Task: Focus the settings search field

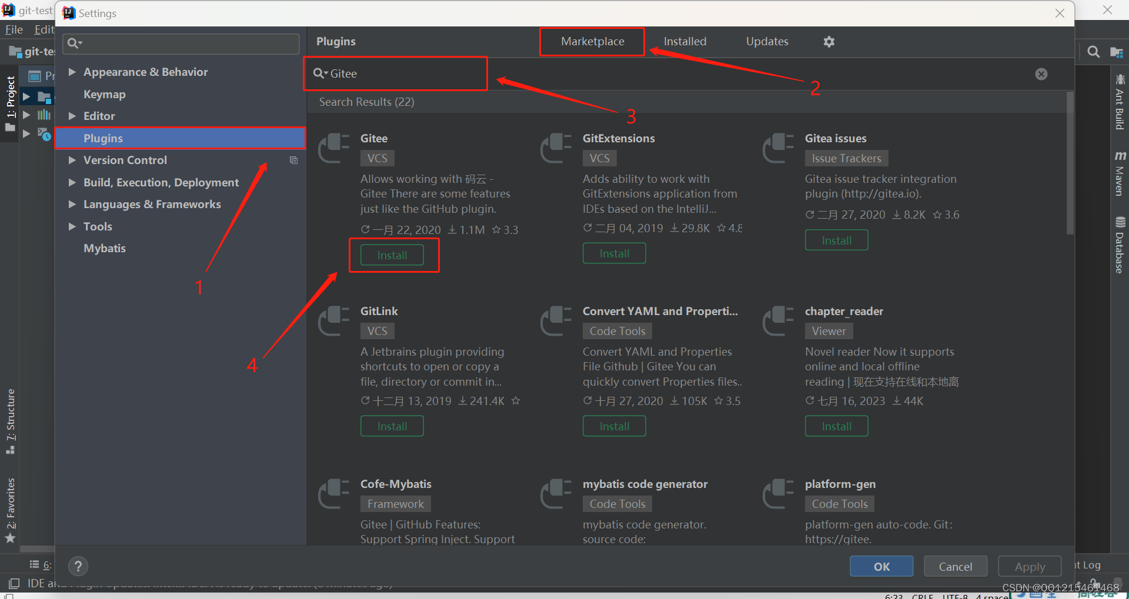Action: coord(181,43)
